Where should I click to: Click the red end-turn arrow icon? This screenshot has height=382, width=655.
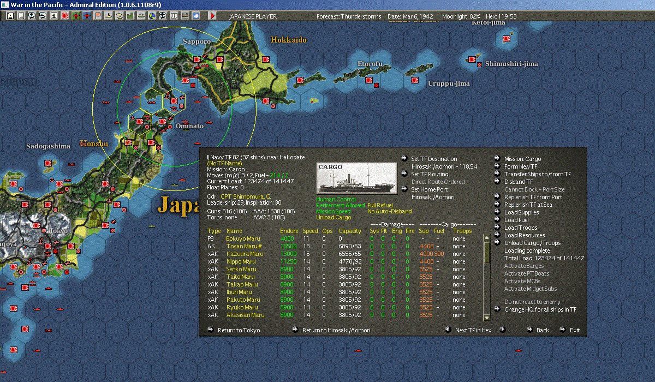[x=212, y=16]
